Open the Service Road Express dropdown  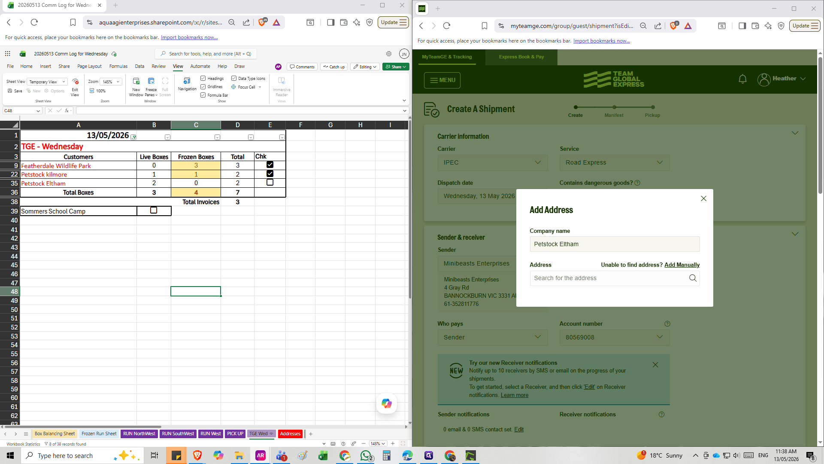pyautogui.click(x=614, y=162)
